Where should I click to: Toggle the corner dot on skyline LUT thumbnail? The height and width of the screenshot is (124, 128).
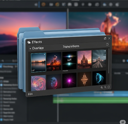44,54
